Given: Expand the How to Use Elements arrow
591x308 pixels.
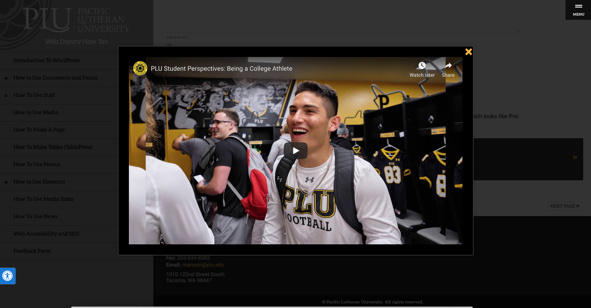Looking at the screenshot, I should tap(6, 182).
